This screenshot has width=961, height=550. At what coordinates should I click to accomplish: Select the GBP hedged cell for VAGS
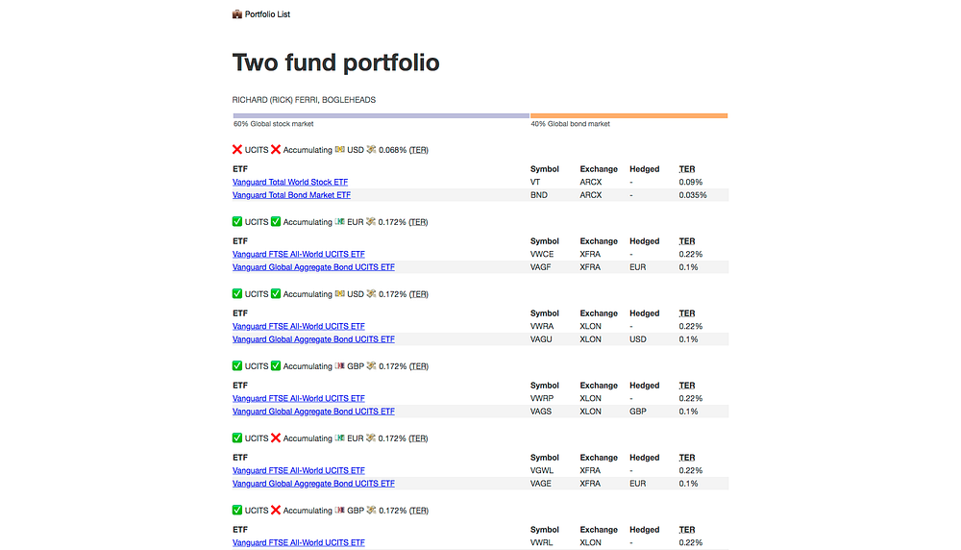click(x=637, y=412)
